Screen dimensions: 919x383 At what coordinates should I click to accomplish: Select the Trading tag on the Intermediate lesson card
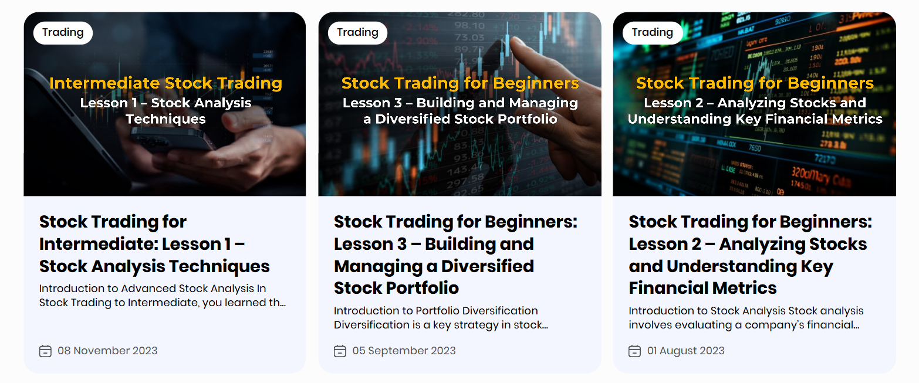[x=63, y=33]
